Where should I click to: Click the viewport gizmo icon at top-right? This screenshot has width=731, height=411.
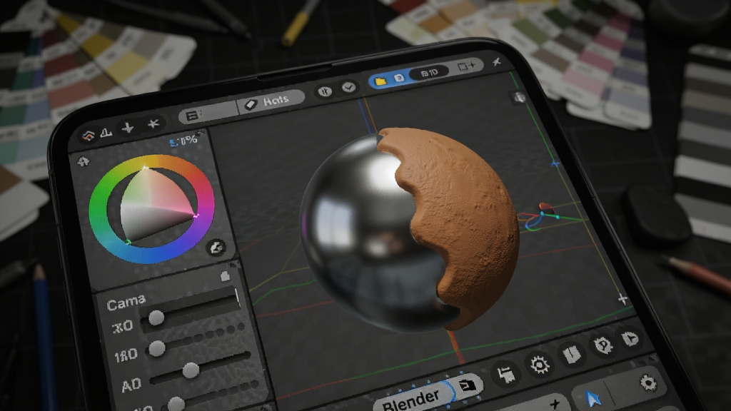(520, 97)
